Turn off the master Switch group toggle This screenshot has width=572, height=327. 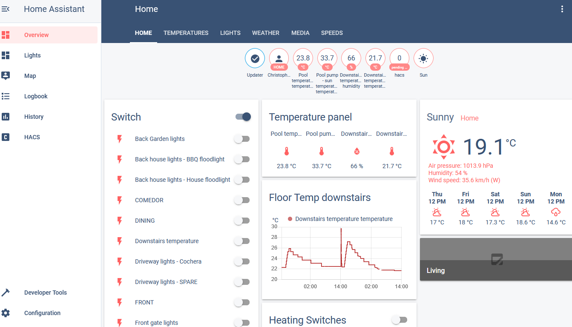coord(243,117)
